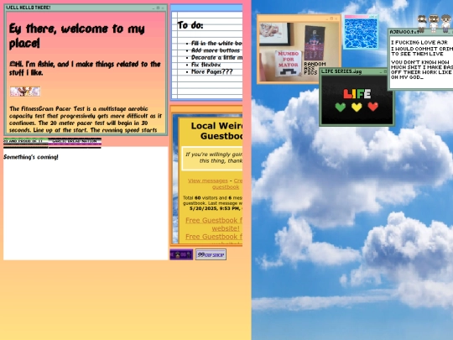Click the 'Total 60 visitors' stats line
Screen dimensions: 453x340
pos(212,201)
